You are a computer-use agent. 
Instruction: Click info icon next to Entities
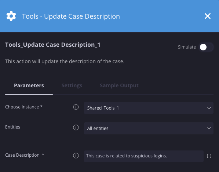pos(76,127)
